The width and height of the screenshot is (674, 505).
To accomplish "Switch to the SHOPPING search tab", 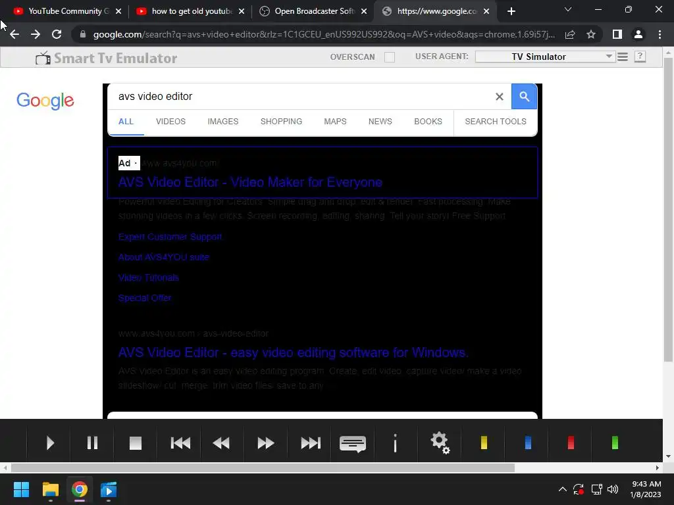I will click(x=281, y=122).
